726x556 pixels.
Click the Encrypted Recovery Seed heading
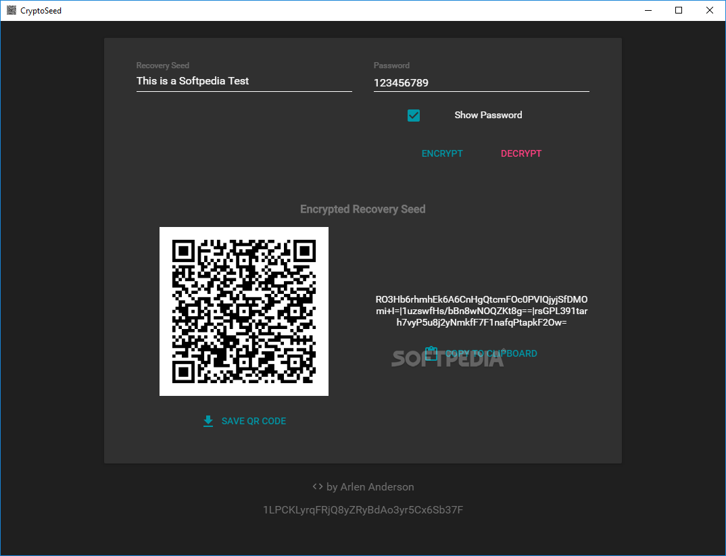tap(362, 209)
